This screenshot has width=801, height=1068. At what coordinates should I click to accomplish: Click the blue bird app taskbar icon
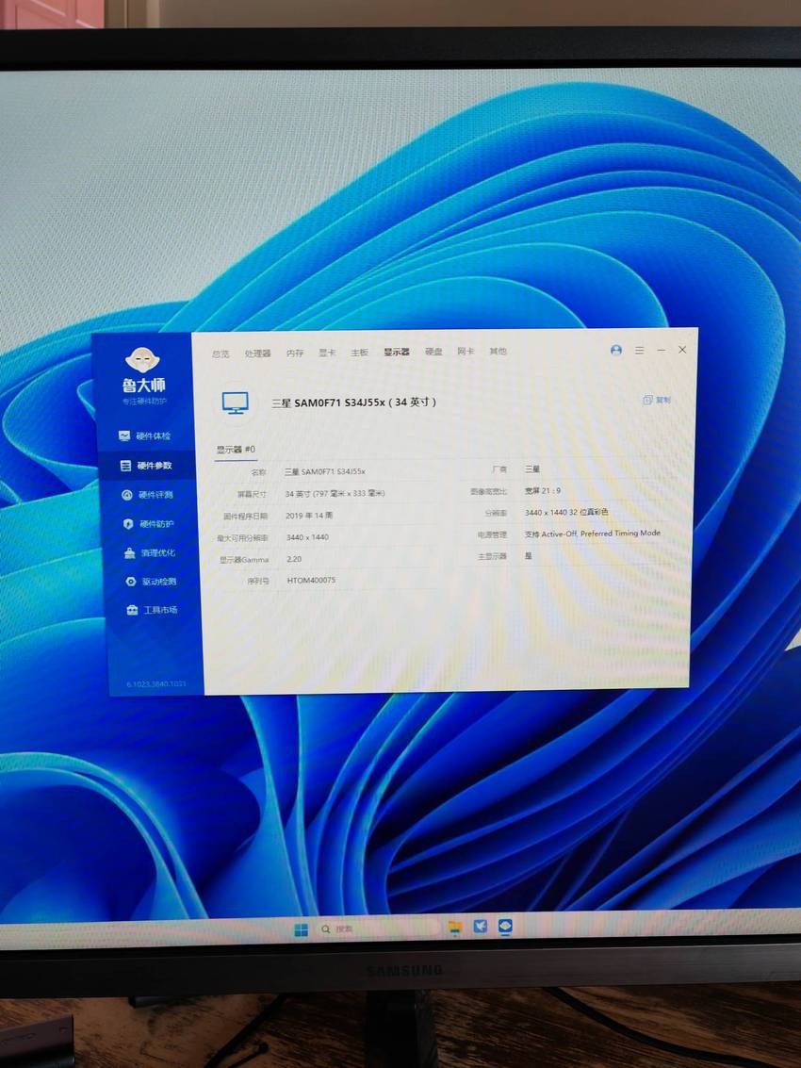(x=481, y=927)
